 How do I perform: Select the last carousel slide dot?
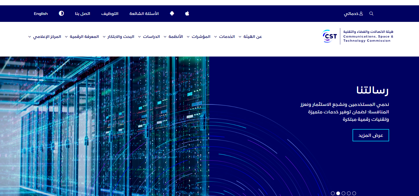pos(354,193)
